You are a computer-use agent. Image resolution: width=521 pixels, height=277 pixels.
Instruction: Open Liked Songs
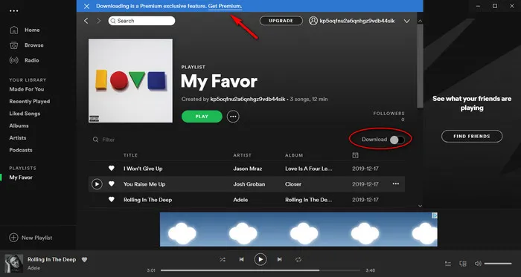(25, 114)
